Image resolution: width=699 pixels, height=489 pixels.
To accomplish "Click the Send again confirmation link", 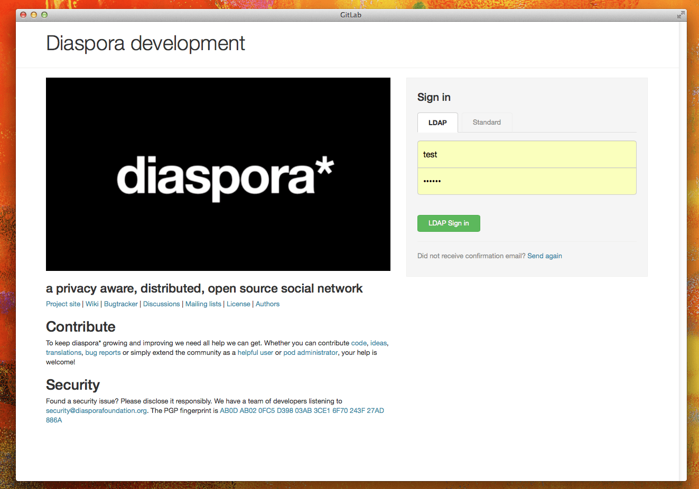I will [544, 256].
